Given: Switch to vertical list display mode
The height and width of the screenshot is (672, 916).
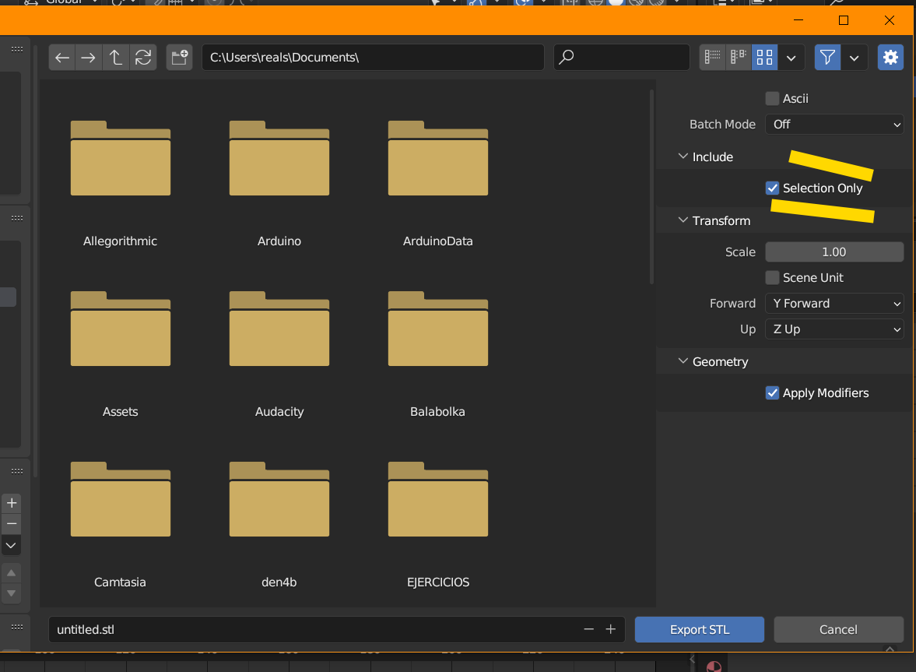Looking at the screenshot, I should 713,58.
